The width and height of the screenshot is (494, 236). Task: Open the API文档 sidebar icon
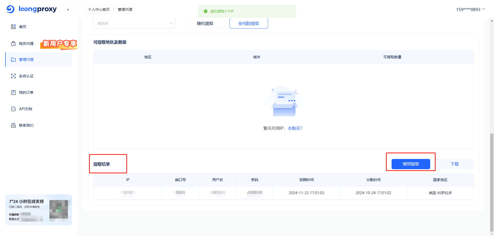13,109
